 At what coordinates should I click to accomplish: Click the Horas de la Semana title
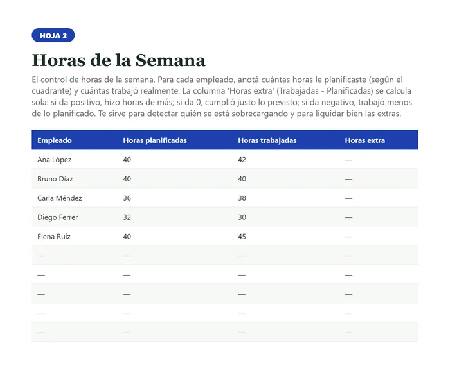pyautogui.click(x=118, y=60)
